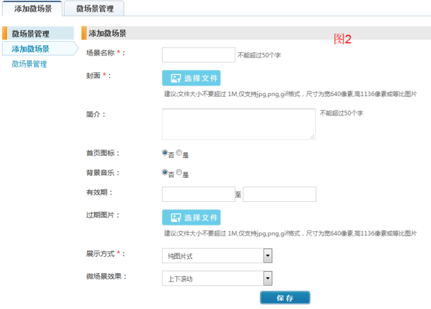Click the 有效期 start date field

point(198,194)
